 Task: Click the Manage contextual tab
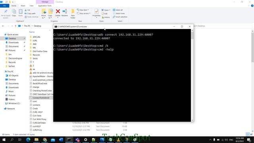pos(45,2)
